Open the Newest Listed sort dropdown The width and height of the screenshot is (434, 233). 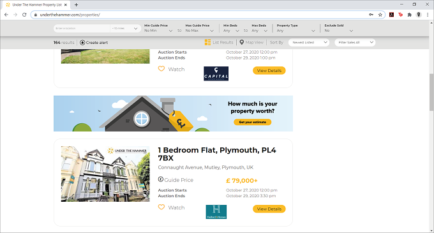coord(309,42)
